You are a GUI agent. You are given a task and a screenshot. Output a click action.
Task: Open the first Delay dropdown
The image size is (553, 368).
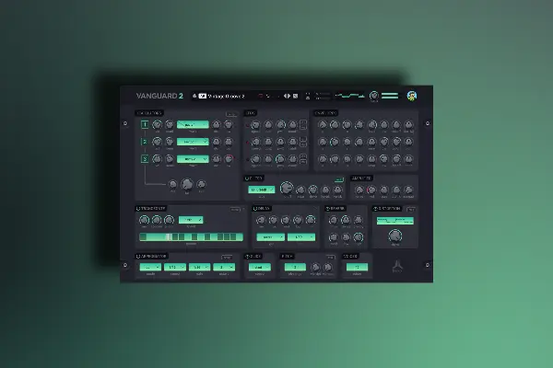coord(270,237)
